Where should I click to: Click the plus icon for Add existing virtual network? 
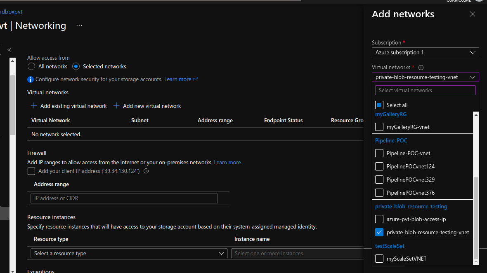click(33, 106)
